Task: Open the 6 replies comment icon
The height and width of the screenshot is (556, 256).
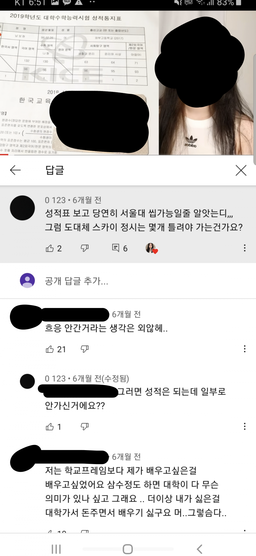Action: pos(116,248)
